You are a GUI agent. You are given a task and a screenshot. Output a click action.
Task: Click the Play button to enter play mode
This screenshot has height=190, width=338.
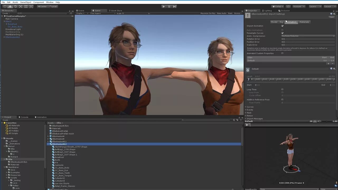click(164, 6)
